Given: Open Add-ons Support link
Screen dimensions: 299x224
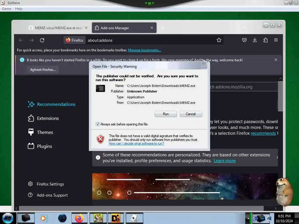Looking at the screenshot, I should (48, 195).
